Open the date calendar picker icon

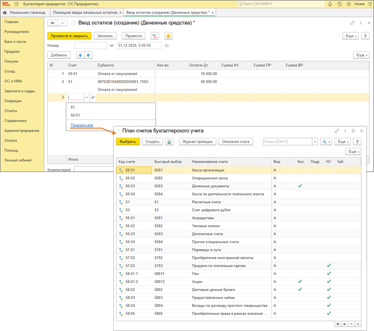pyautogui.click(x=166, y=46)
